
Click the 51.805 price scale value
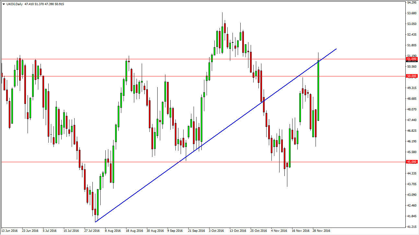click(x=412, y=45)
